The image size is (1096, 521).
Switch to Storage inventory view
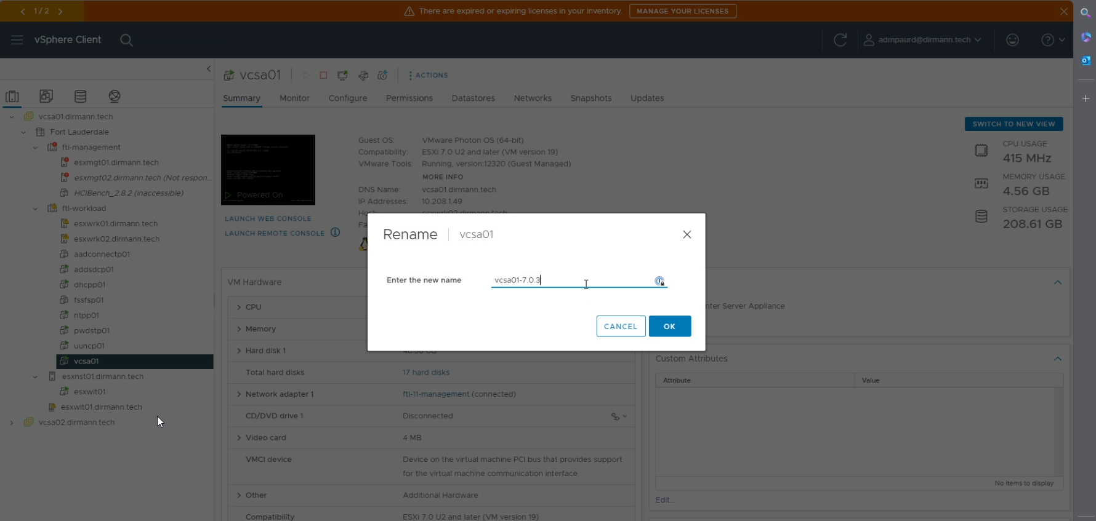coord(80,96)
